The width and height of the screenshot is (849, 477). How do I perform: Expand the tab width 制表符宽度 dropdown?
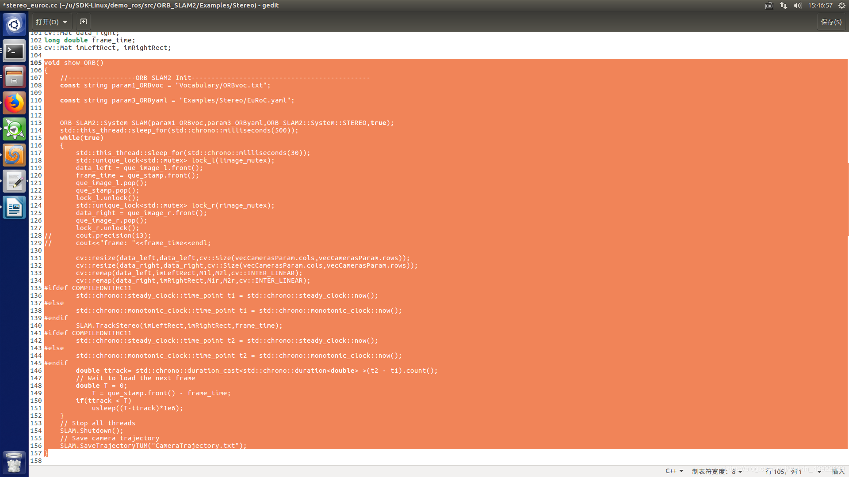(717, 471)
